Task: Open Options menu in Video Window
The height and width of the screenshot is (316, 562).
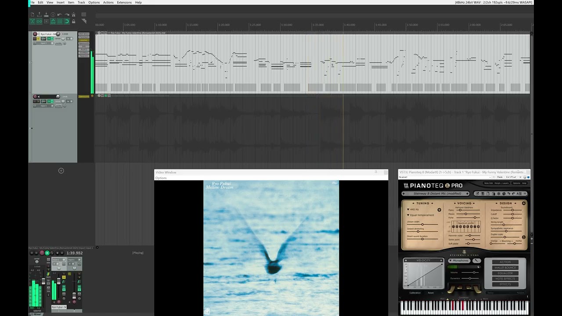Action: (x=161, y=178)
